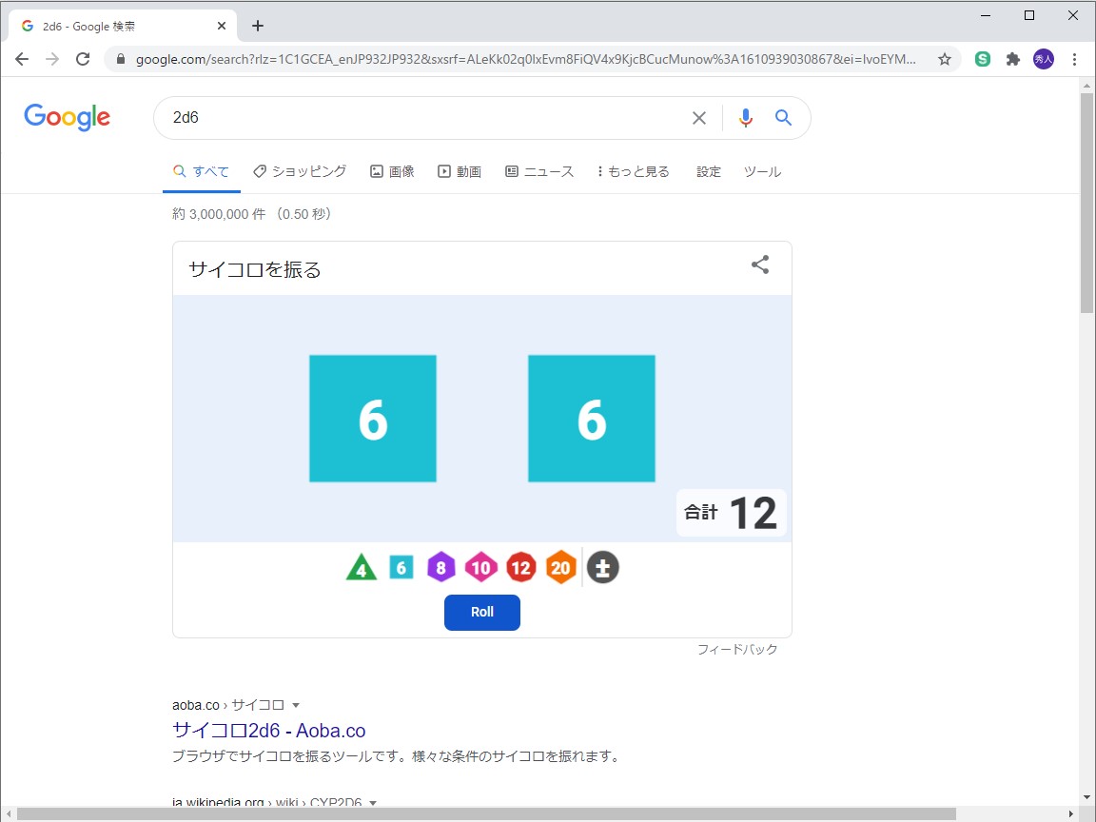Expand options under the aoba.co breadcrumb
Image resolution: width=1096 pixels, height=822 pixels.
click(x=295, y=705)
